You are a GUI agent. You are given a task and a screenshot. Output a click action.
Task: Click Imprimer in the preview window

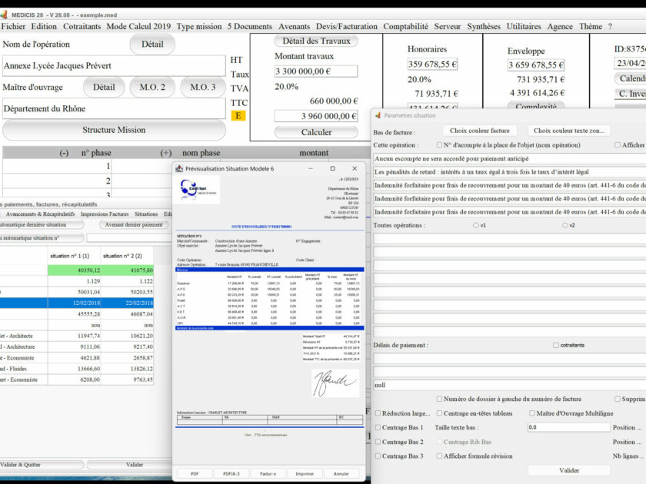[305, 474]
